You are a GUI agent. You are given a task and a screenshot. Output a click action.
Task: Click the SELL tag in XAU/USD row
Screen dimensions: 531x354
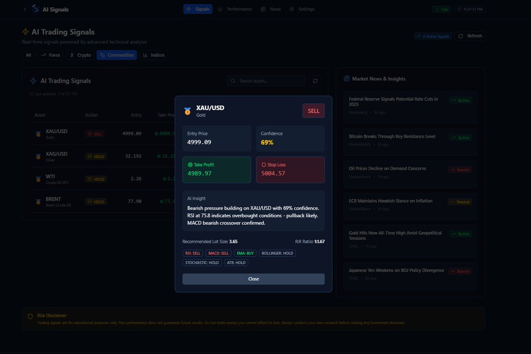pos(95,133)
